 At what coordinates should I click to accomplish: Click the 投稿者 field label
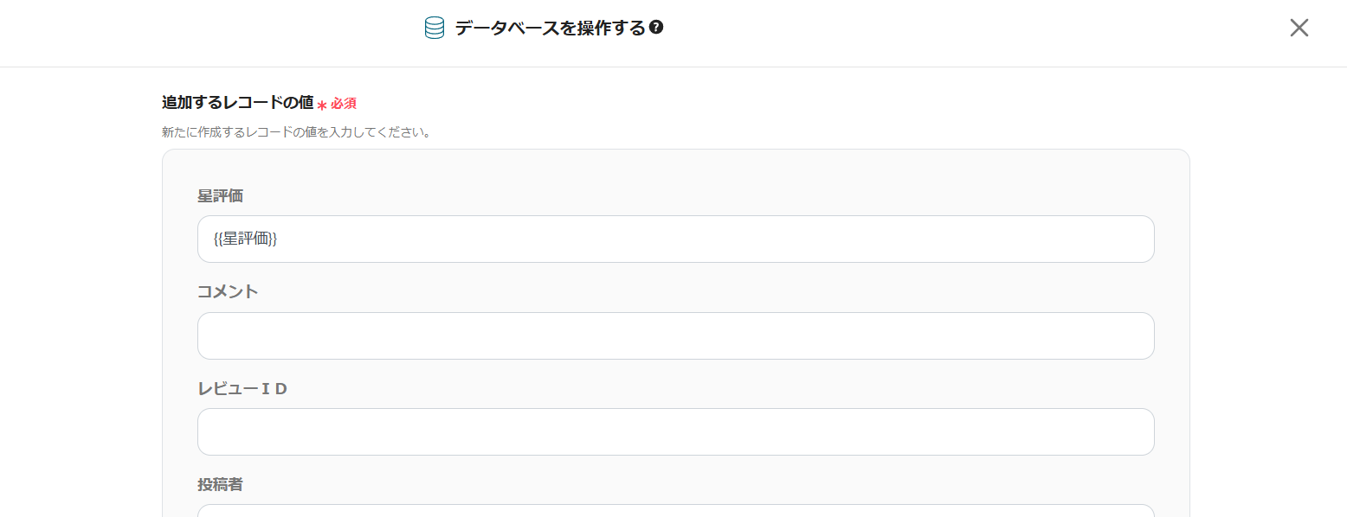(x=220, y=485)
